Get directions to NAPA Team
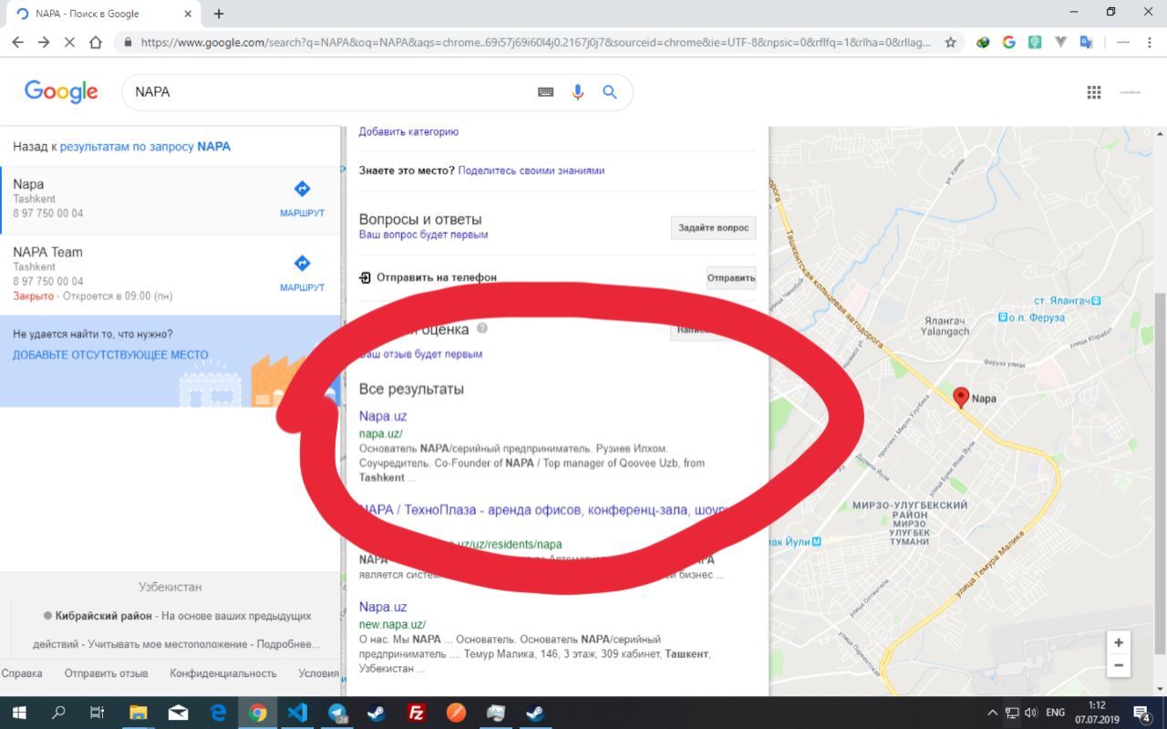Viewport: 1167px width, 729px height. 302,273
